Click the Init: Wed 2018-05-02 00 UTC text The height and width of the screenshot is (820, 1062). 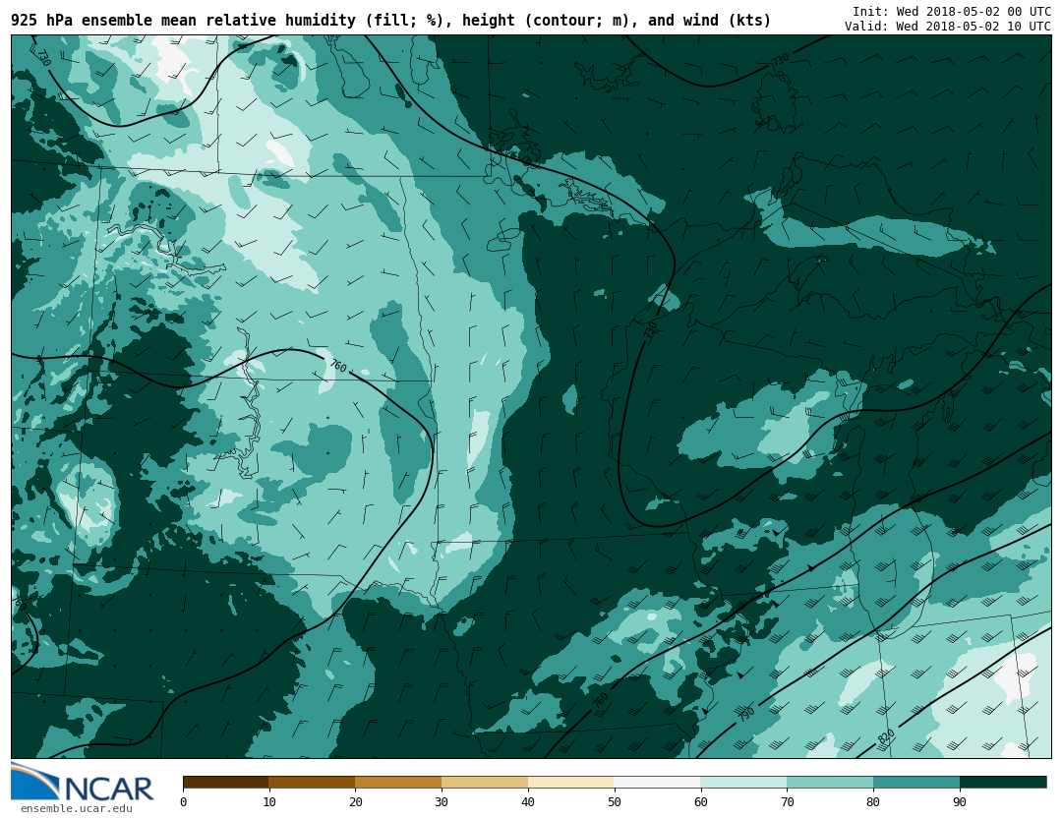pyautogui.click(x=952, y=12)
